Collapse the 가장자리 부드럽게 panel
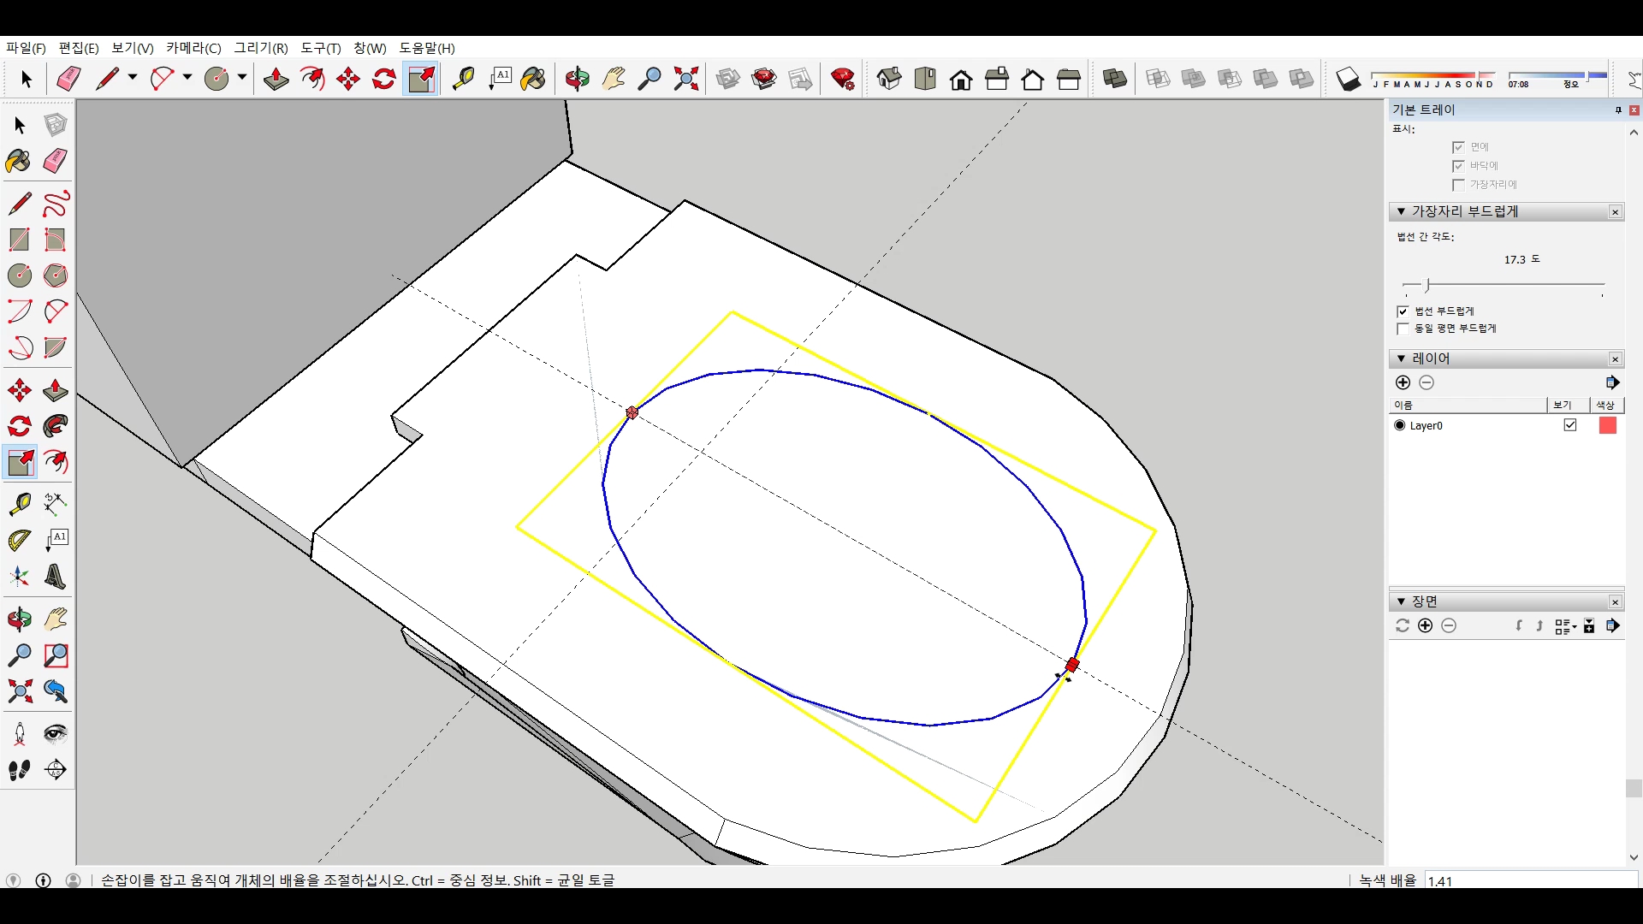Screen dimensions: 1643x924 click(1401, 211)
